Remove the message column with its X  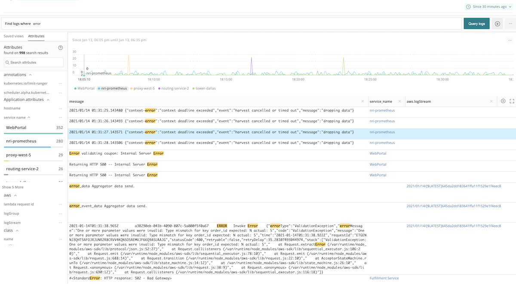point(363,101)
